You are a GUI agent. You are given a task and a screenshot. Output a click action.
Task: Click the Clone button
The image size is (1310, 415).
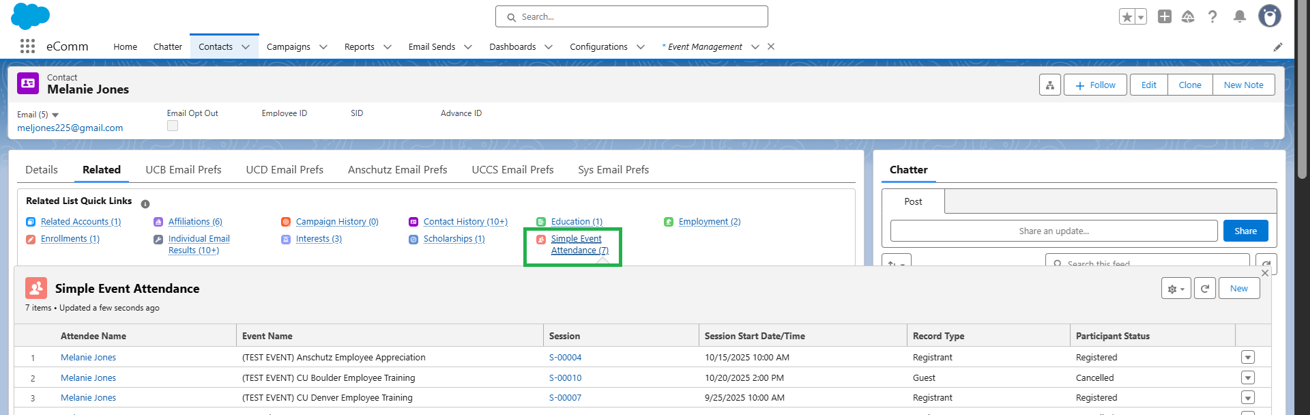1190,85
